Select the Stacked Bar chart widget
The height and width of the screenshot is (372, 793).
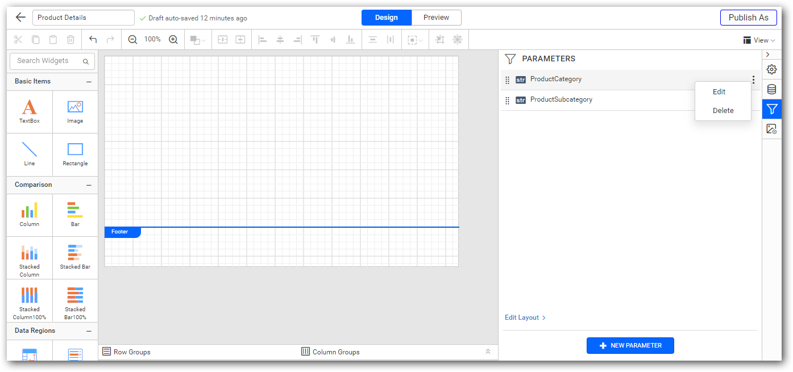[74, 258]
